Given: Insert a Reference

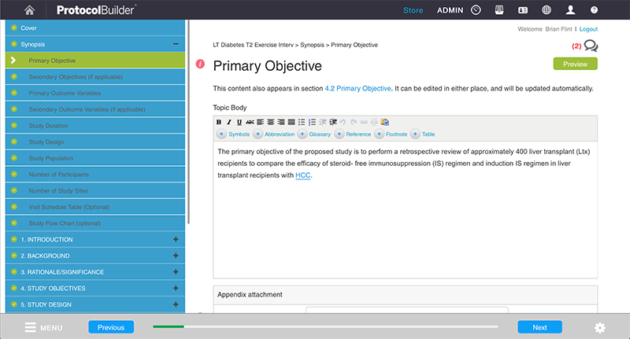Looking at the screenshot, I should [x=353, y=134].
